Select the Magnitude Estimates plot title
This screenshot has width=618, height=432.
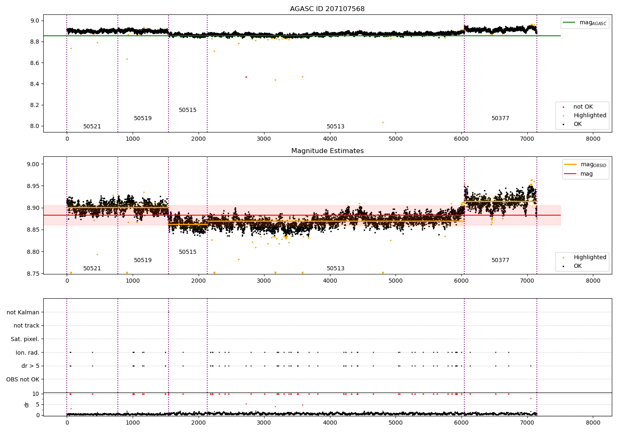pyautogui.click(x=327, y=151)
